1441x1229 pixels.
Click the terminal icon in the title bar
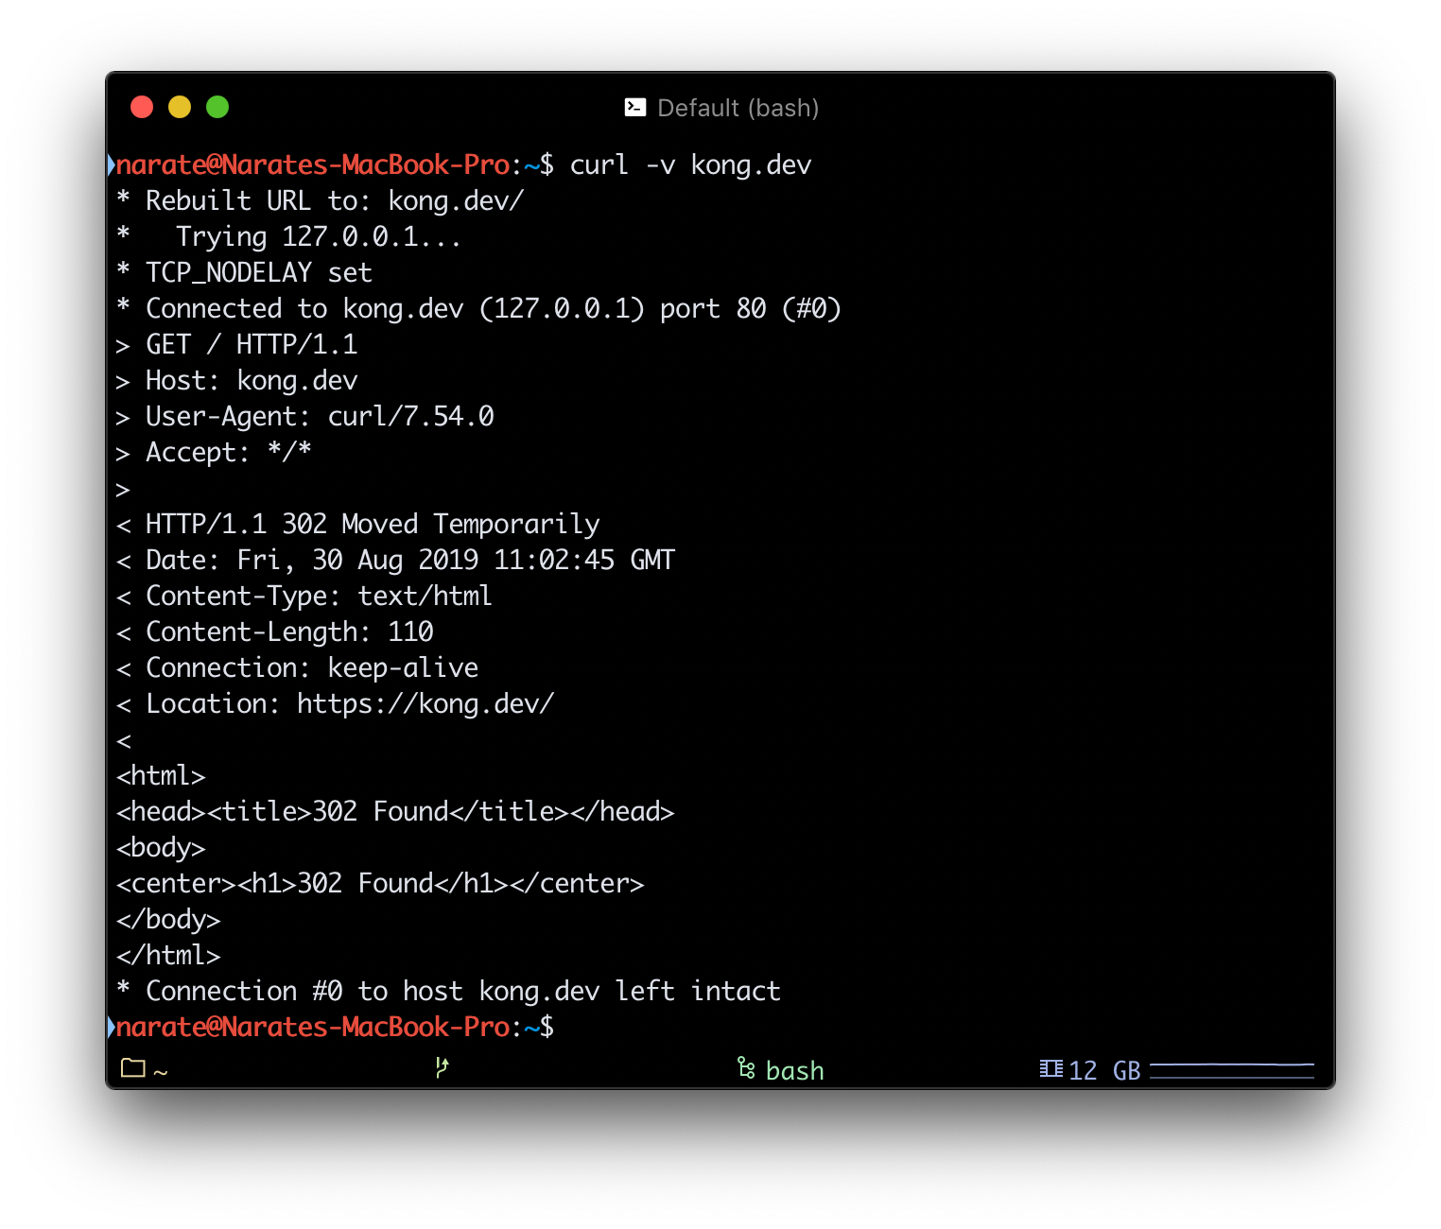click(x=635, y=108)
